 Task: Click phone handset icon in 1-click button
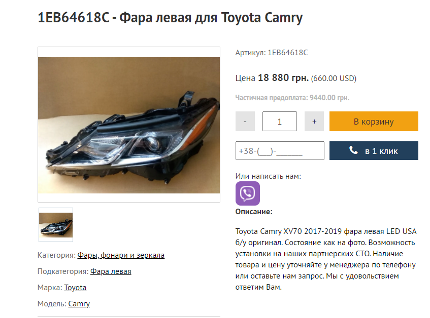353,150
